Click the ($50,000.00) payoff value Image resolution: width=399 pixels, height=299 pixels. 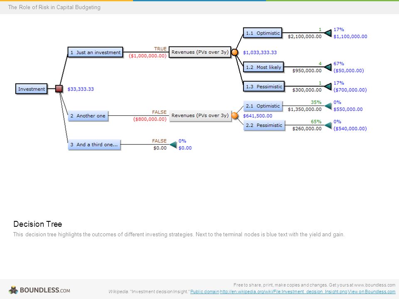[x=349, y=71]
